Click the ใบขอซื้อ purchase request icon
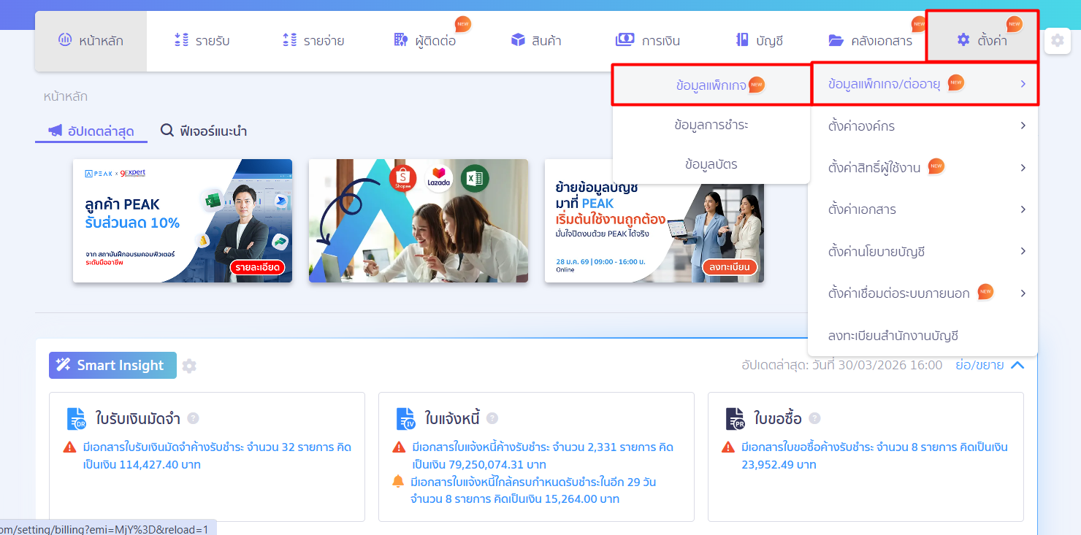The height and width of the screenshot is (535, 1081). 736,419
